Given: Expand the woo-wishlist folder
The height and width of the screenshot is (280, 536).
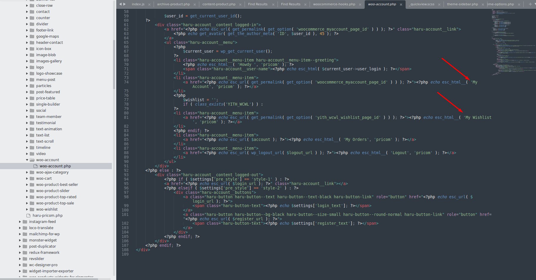Looking at the screenshot, I should point(27,209).
